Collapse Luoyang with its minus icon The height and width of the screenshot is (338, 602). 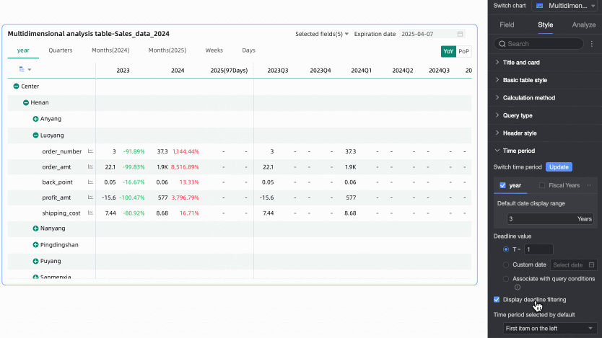[35, 135]
